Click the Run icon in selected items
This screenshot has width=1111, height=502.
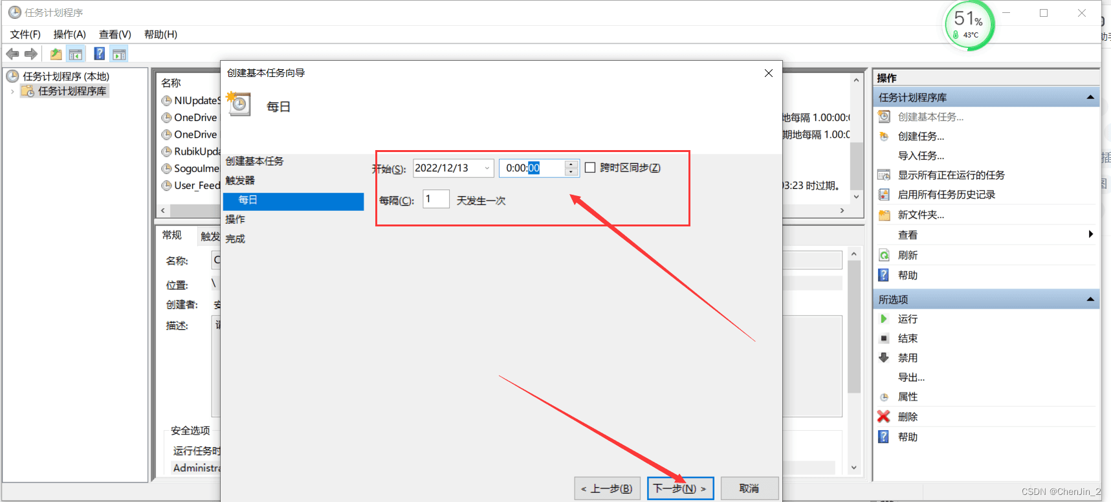884,319
